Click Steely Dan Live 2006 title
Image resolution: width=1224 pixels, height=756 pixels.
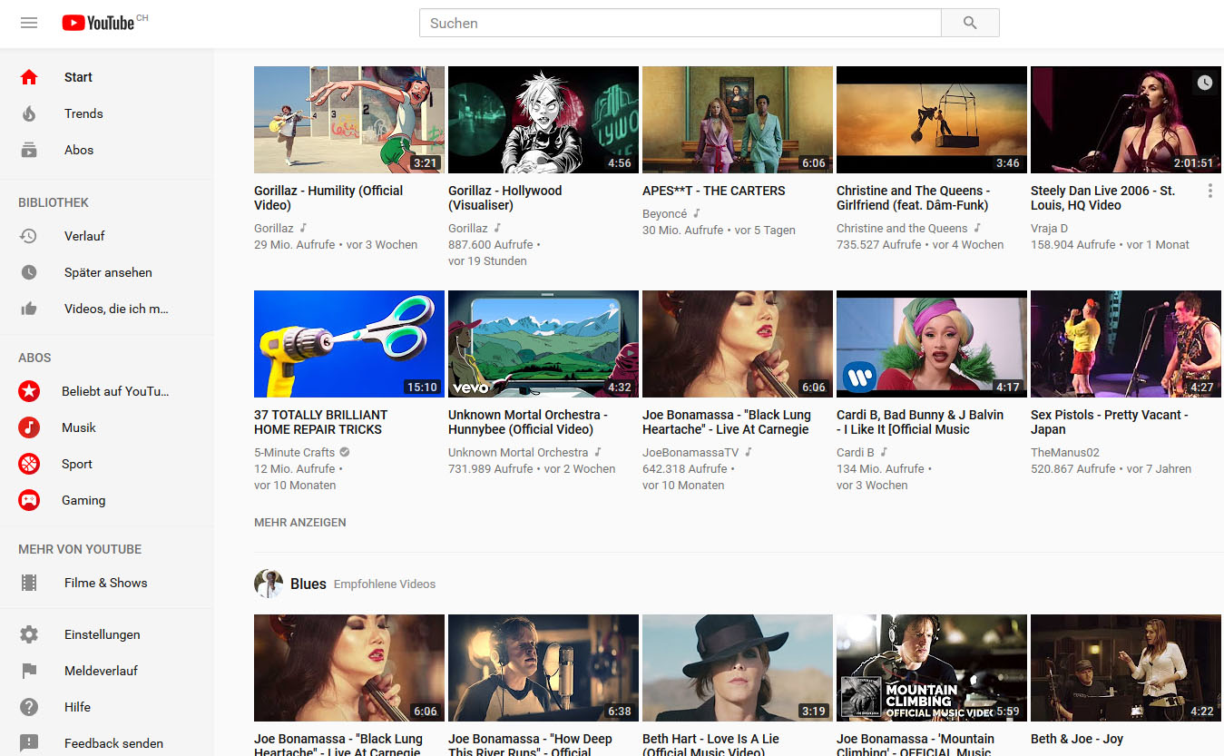pos(1102,198)
